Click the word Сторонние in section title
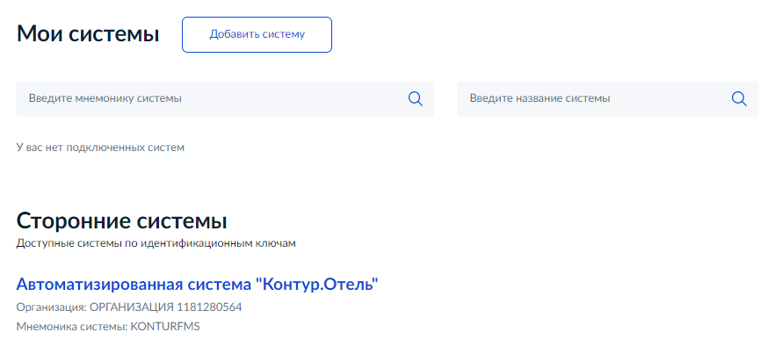 point(73,220)
